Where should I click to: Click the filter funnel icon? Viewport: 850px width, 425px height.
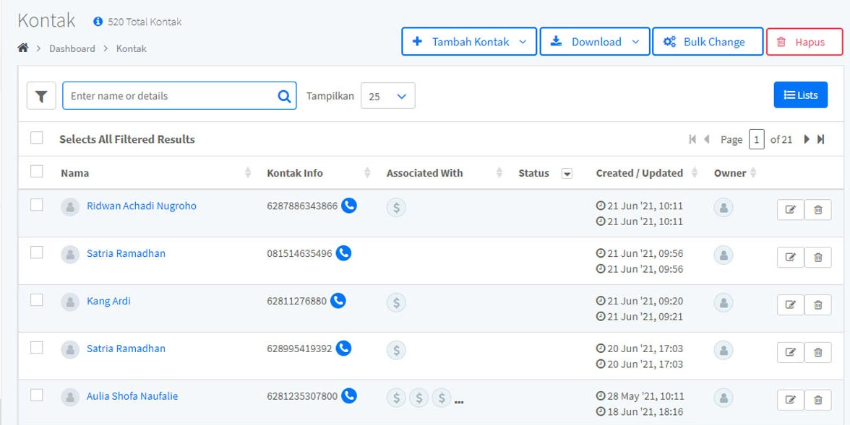click(41, 96)
